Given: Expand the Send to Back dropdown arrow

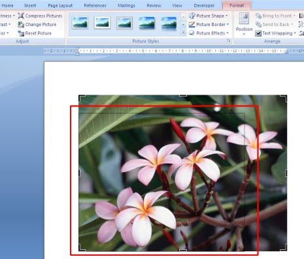Looking at the screenshot, I should click(292, 24).
